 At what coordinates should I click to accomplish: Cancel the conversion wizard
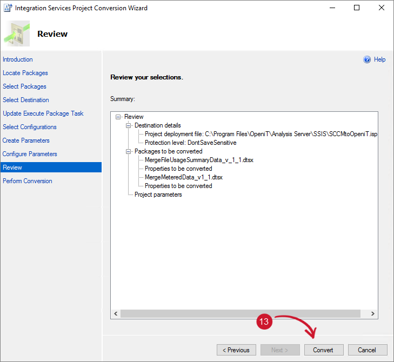(368, 350)
